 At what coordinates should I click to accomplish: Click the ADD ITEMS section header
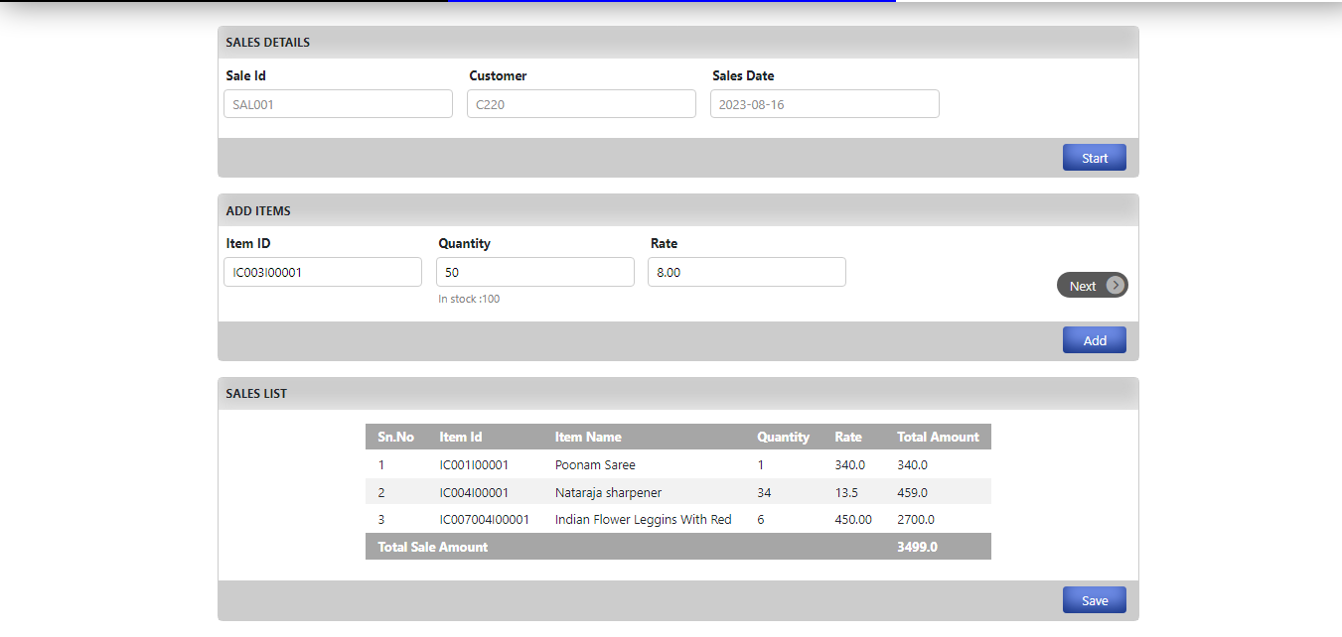pyautogui.click(x=258, y=210)
